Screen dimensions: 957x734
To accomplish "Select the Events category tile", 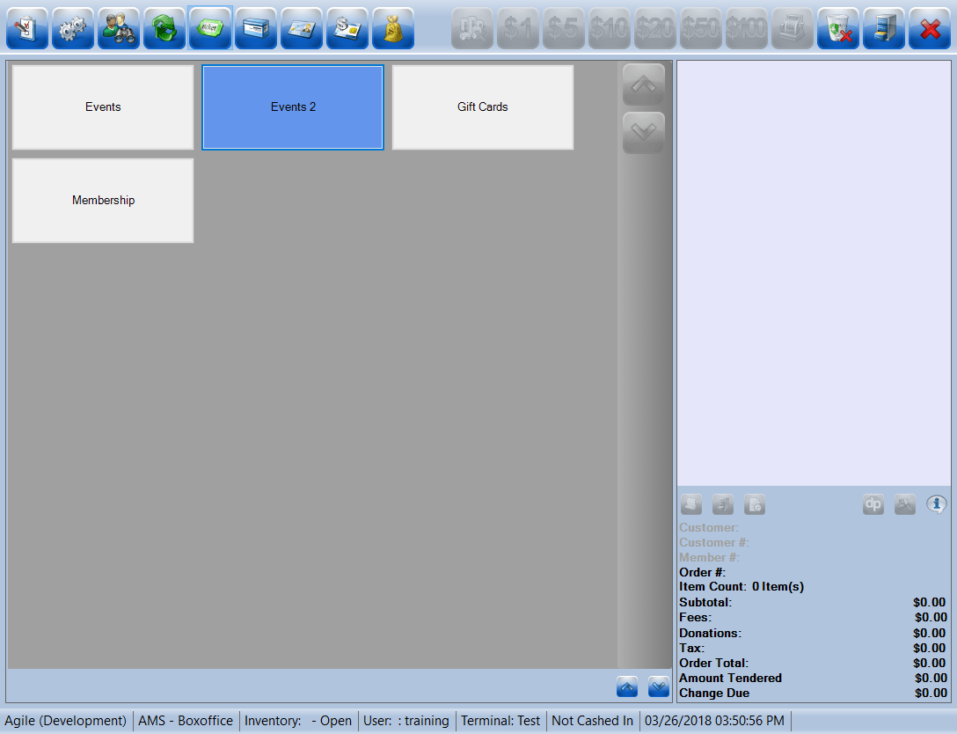I will (103, 107).
